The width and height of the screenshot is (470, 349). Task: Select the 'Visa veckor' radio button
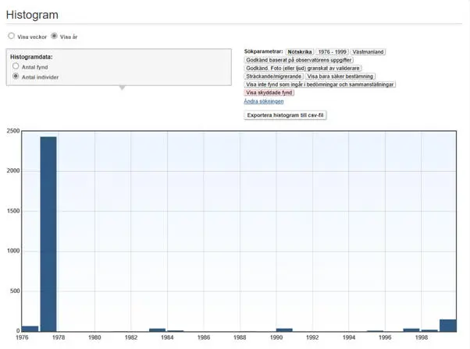(x=11, y=36)
